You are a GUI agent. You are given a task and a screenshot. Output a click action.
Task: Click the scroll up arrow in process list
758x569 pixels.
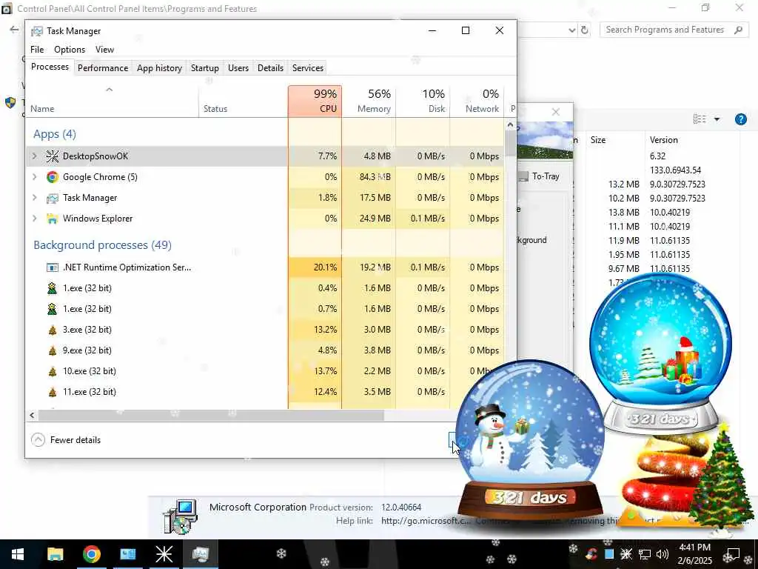(x=510, y=124)
